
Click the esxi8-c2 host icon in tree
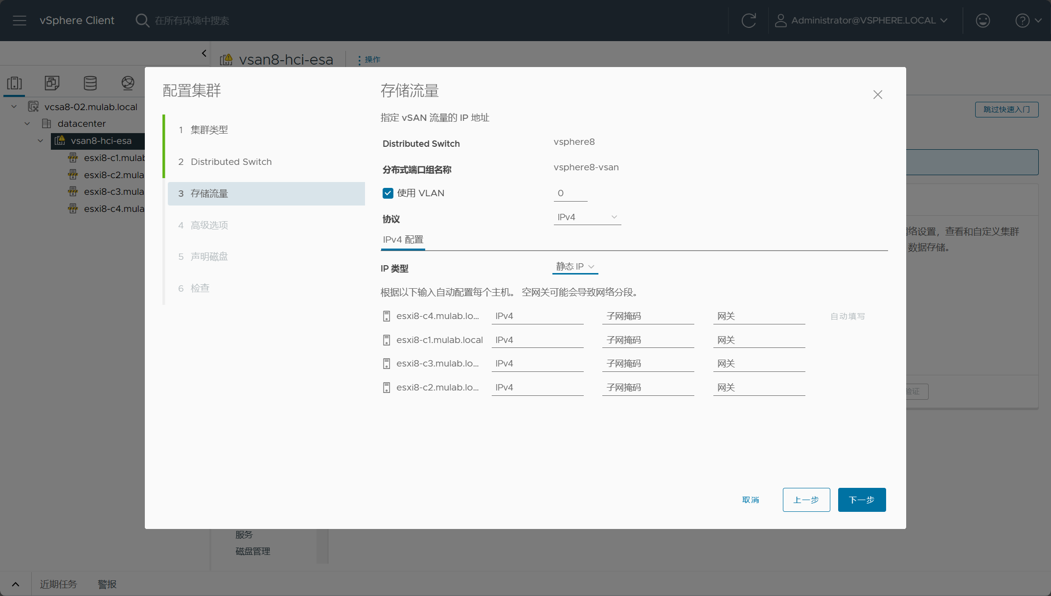tap(73, 175)
